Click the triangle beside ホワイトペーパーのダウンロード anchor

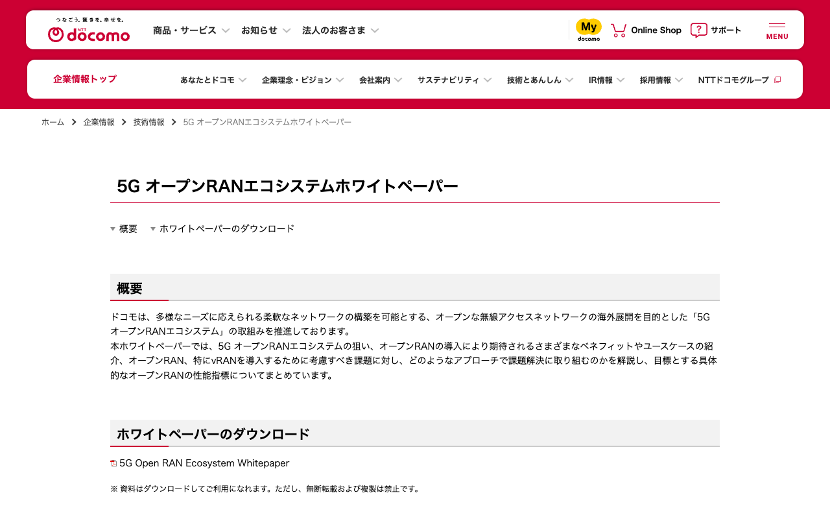pos(153,229)
